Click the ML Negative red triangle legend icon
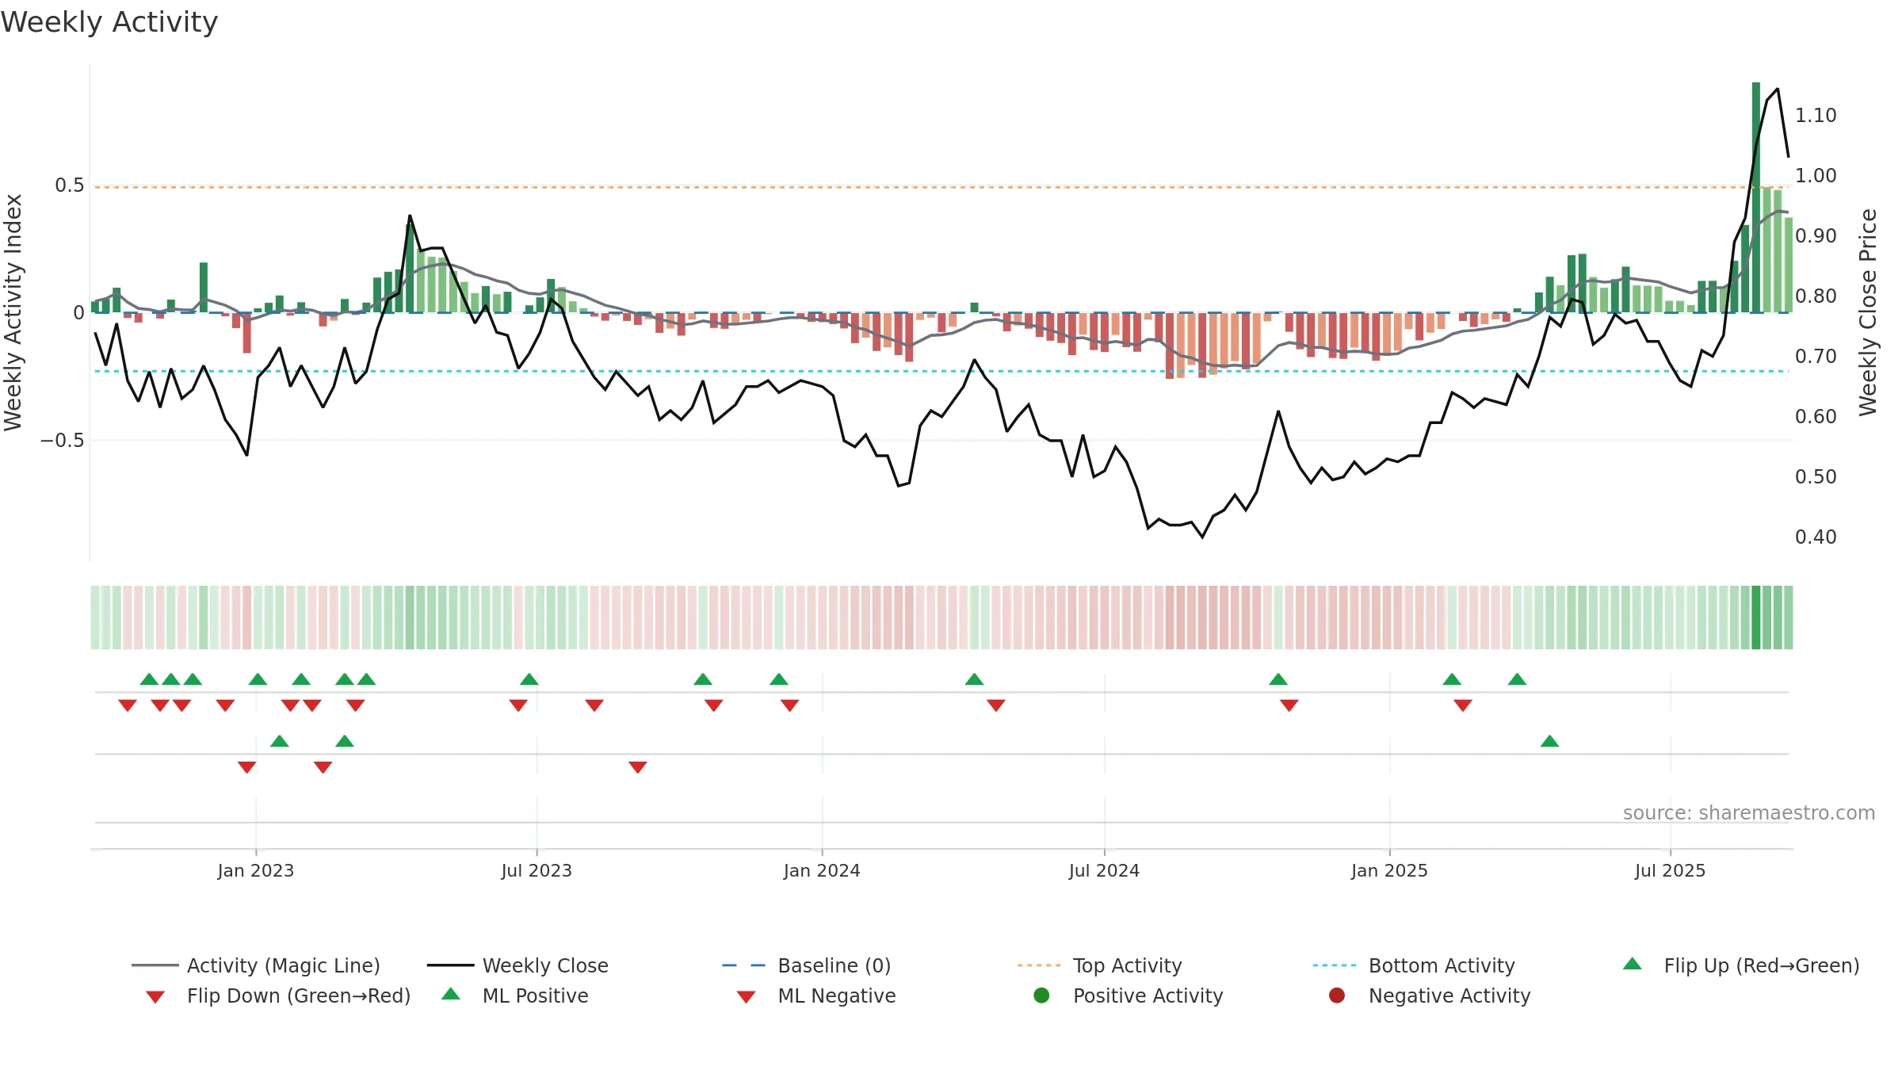The width and height of the screenshot is (1902, 1070). [746, 997]
